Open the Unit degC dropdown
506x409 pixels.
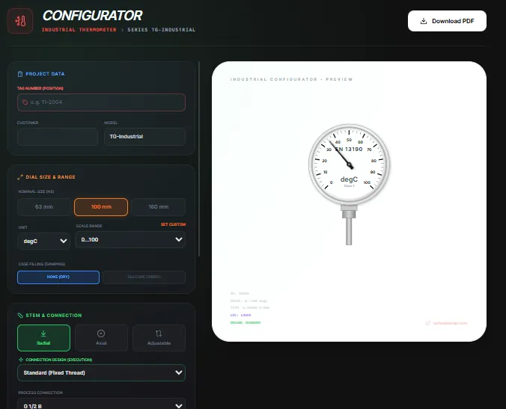(x=44, y=241)
